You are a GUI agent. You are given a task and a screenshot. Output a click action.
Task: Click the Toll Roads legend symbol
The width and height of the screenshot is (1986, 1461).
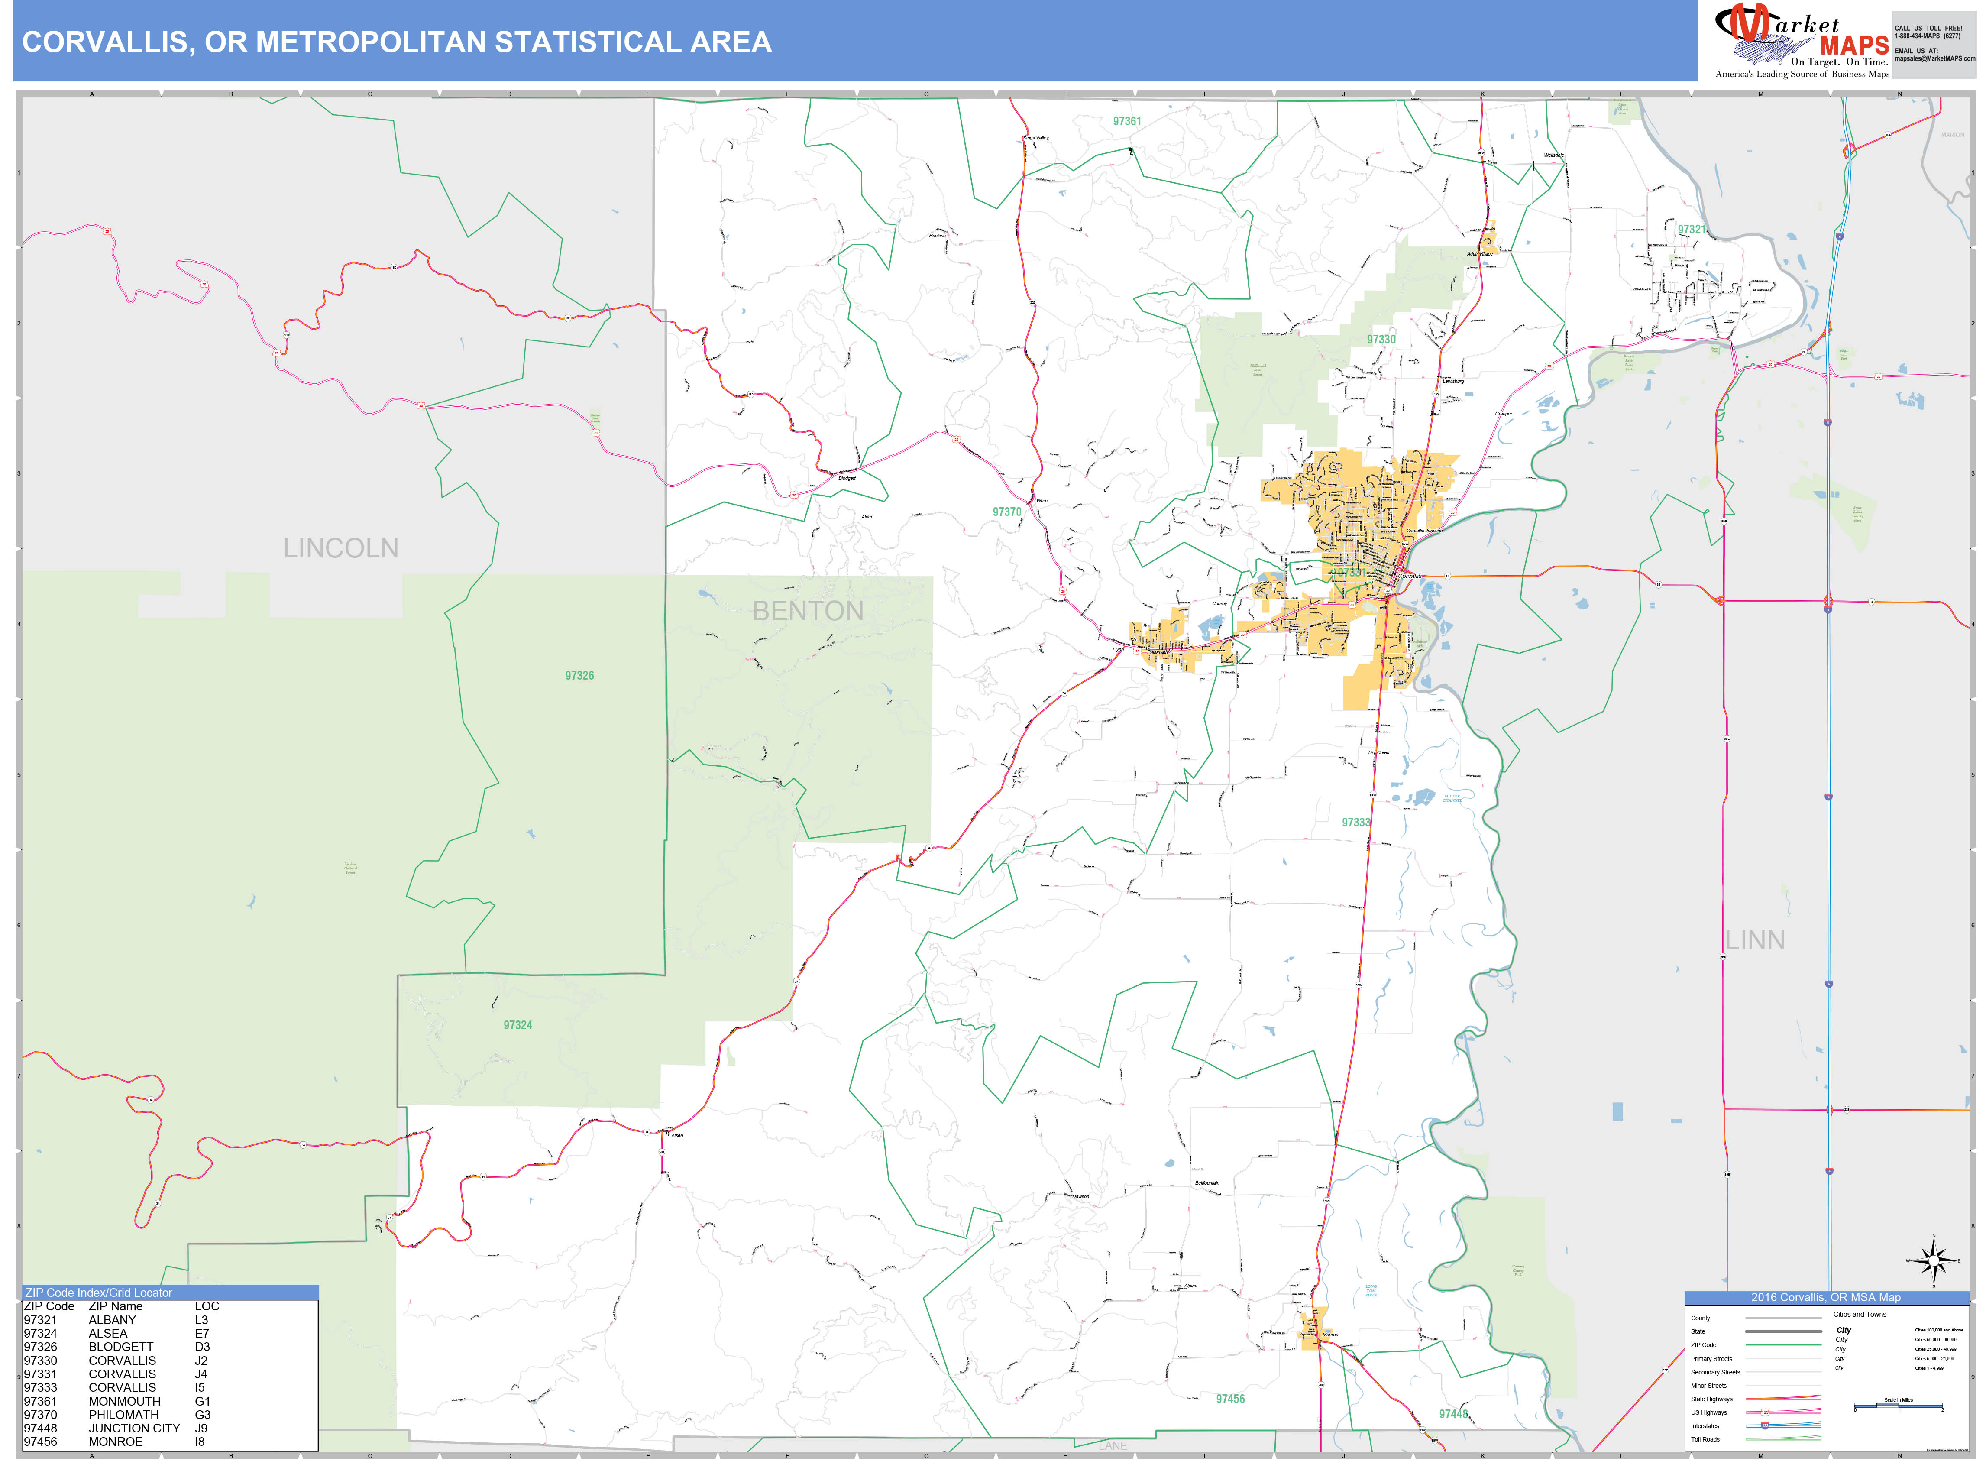tap(1783, 1439)
